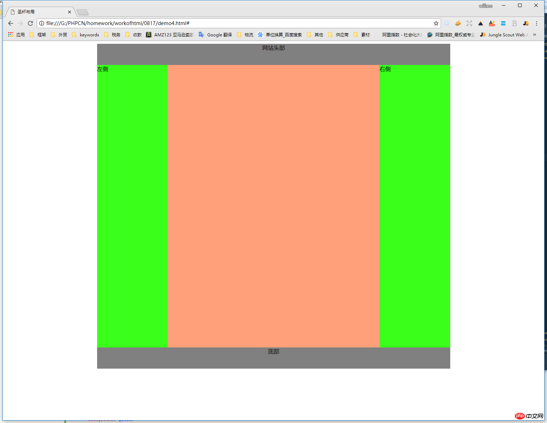Viewport: 547px width, 423px height.
Task: Open a new tab button
Action: tap(83, 12)
